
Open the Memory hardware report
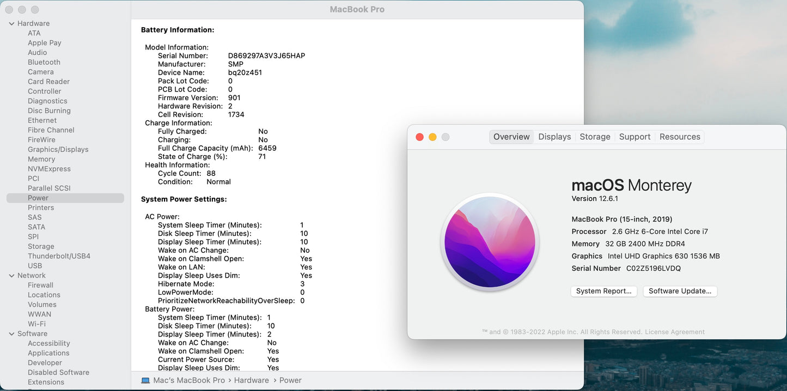coord(41,159)
